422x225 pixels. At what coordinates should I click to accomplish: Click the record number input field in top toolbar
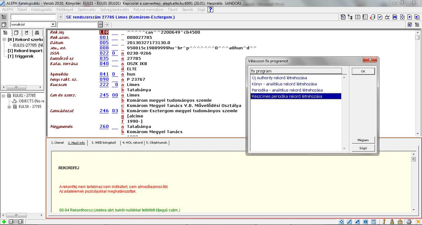[x=33, y=17]
